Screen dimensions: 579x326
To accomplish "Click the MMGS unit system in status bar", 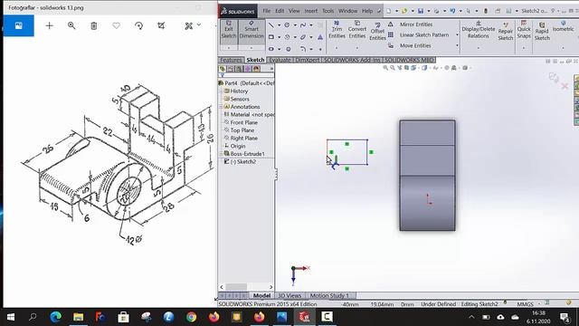I will [x=525, y=304].
